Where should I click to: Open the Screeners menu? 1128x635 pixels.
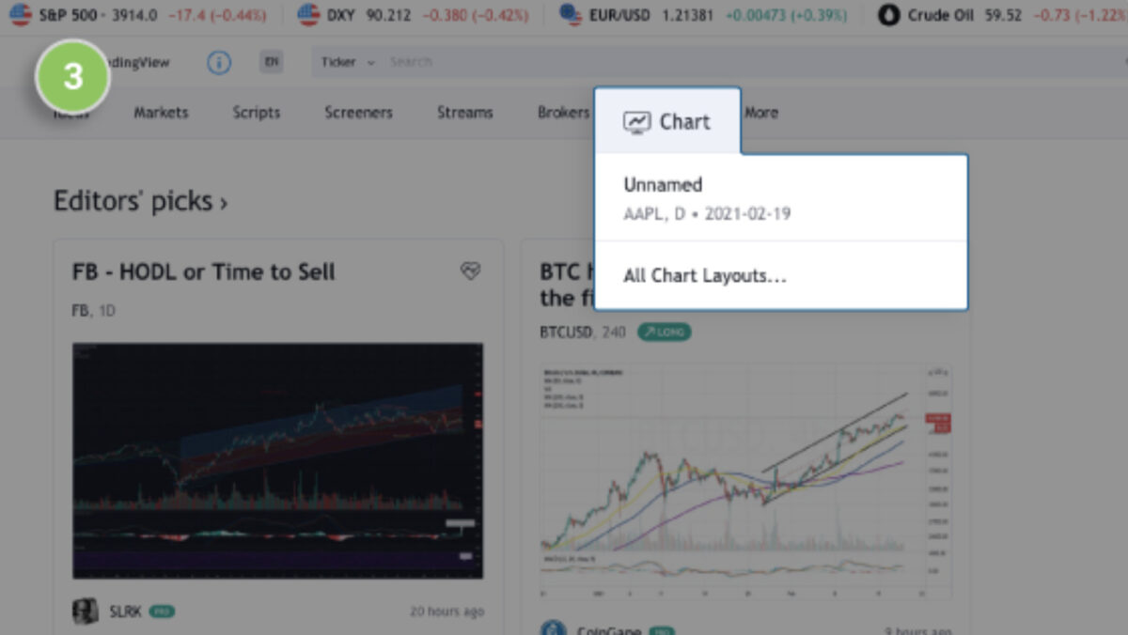tap(358, 113)
